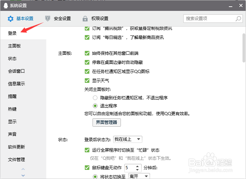This screenshot has width=246, height=179.
Task: Open 显示 settings in sidebar
Action: click(23, 122)
